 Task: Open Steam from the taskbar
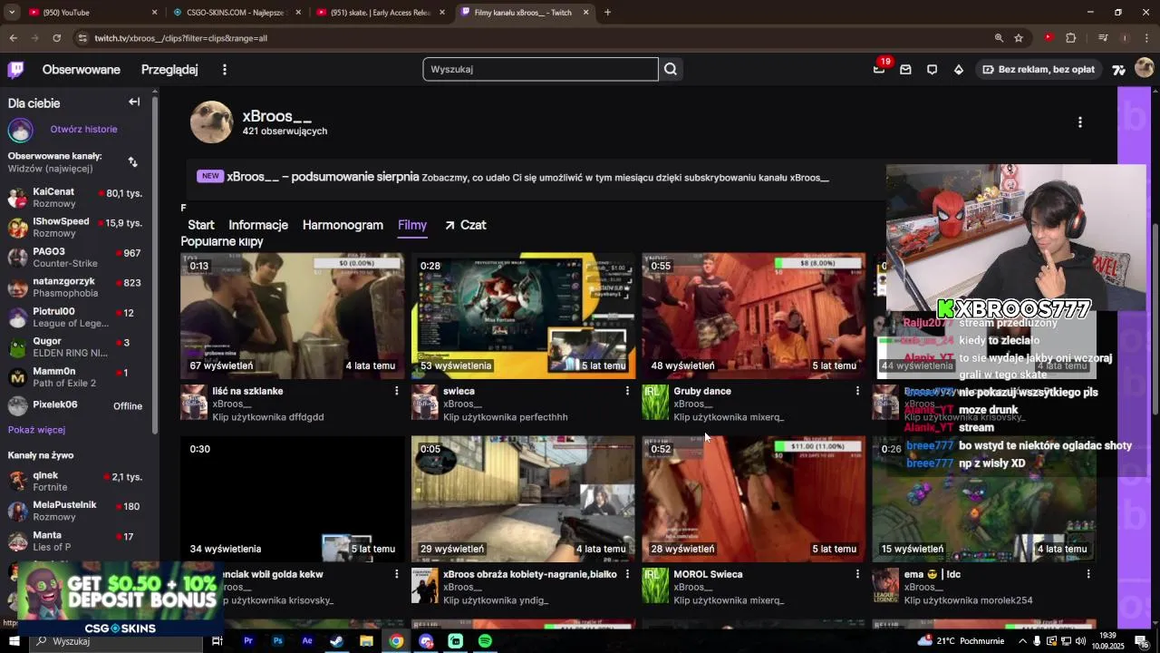pos(336,641)
